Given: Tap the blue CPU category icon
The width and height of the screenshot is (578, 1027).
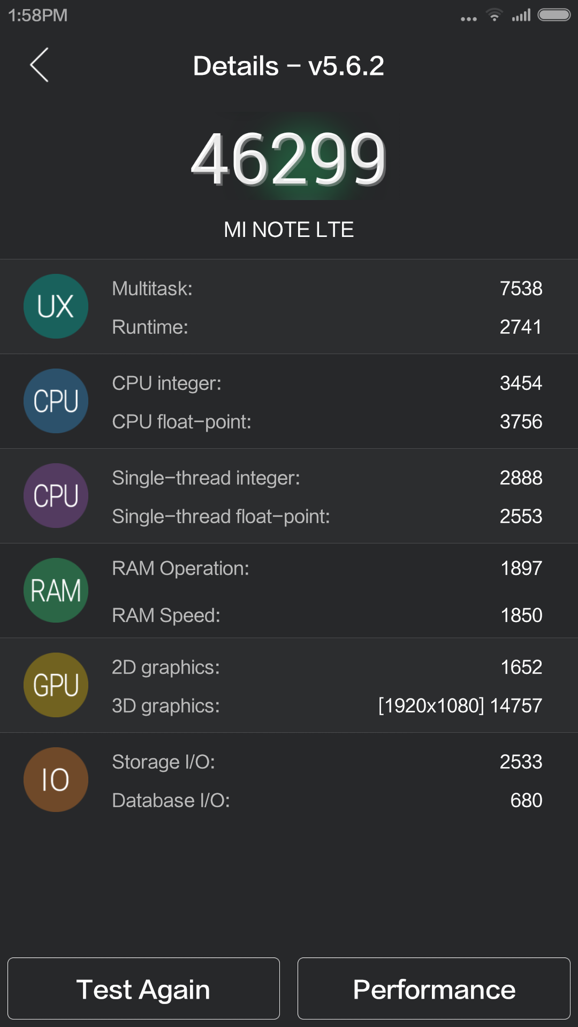Looking at the screenshot, I should 56,401.
